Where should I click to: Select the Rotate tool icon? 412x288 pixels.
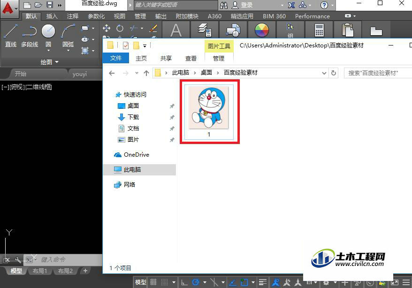point(120,28)
